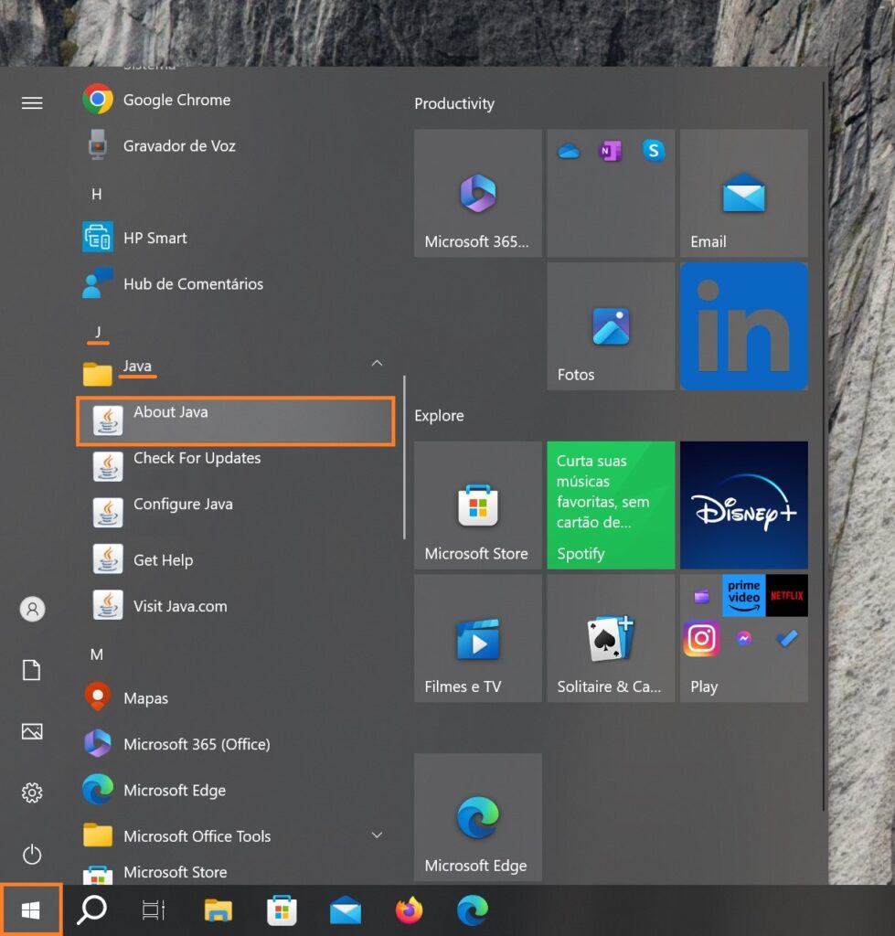Image resolution: width=895 pixels, height=936 pixels.
Task: Open the Filmes e TV tile
Action: 477,638
